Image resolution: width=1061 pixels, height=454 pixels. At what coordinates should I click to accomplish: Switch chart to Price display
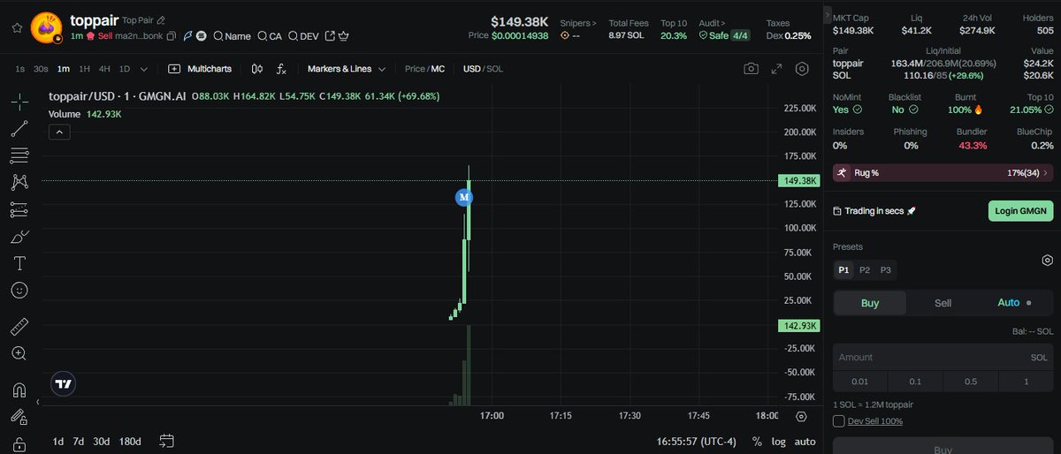pyautogui.click(x=415, y=69)
